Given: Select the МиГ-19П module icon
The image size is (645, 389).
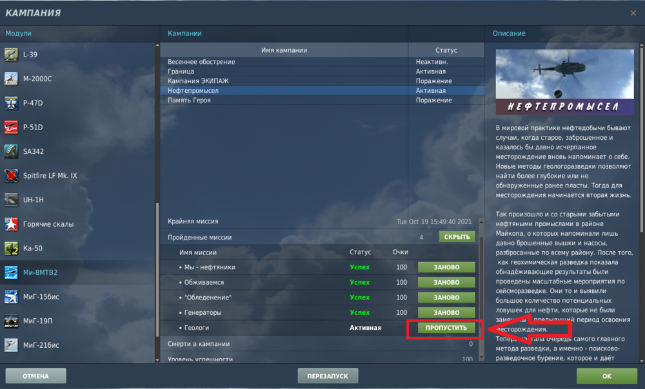Looking at the screenshot, I should (x=11, y=321).
